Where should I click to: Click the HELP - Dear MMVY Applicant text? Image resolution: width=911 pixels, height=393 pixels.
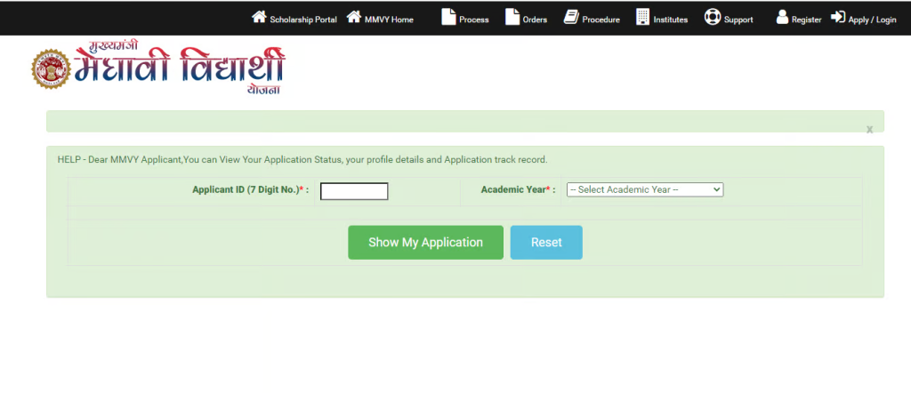(x=302, y=159)
